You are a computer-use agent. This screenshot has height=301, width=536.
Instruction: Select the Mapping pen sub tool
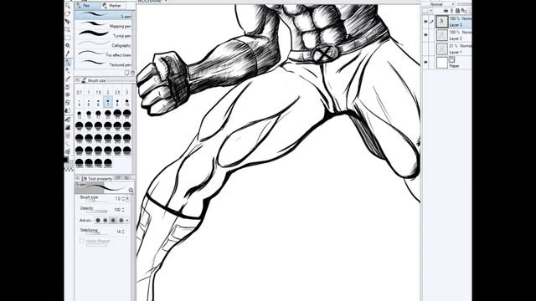coord(103,25)
